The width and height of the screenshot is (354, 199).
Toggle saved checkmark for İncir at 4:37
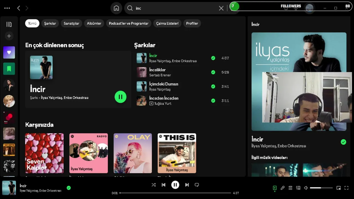(213, 58)
